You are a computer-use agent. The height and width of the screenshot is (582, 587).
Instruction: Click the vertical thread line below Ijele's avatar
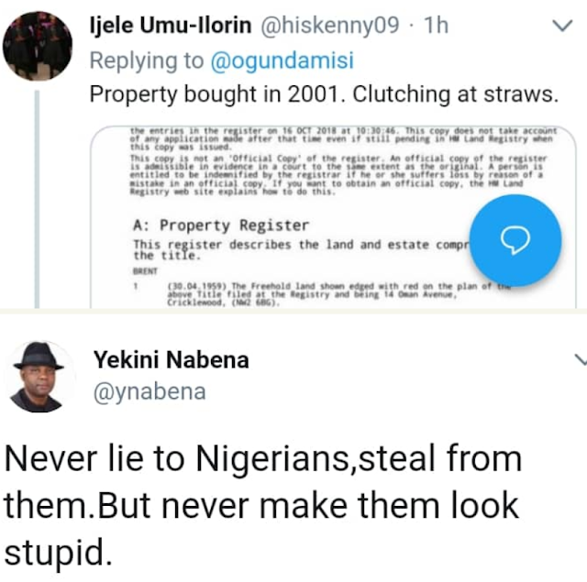(37, 202)
